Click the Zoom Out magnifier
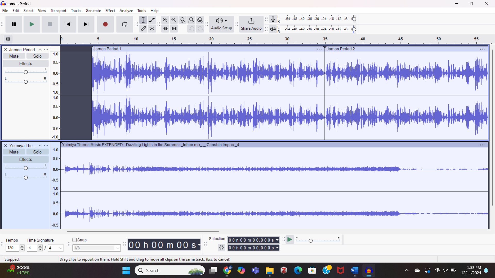This screenshot has width=495, height=278. [x=174, y=20]
